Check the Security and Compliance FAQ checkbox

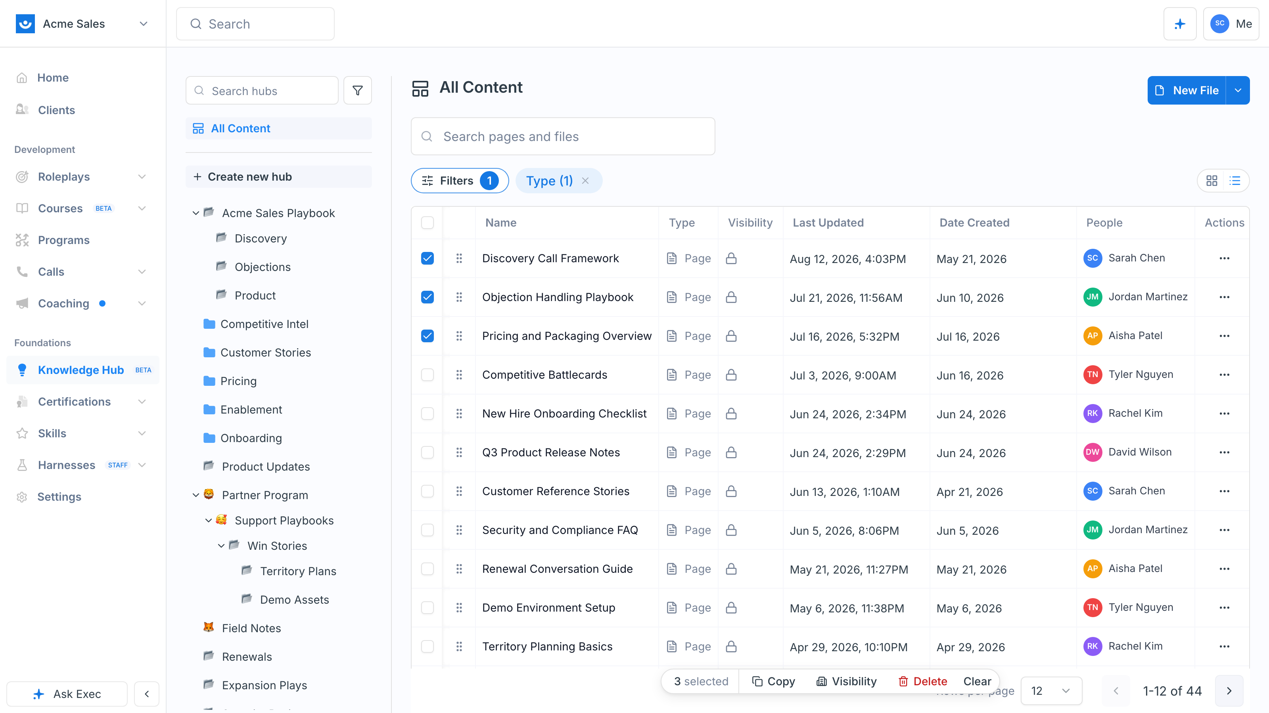pyautogui.click(x=427, y=530)
